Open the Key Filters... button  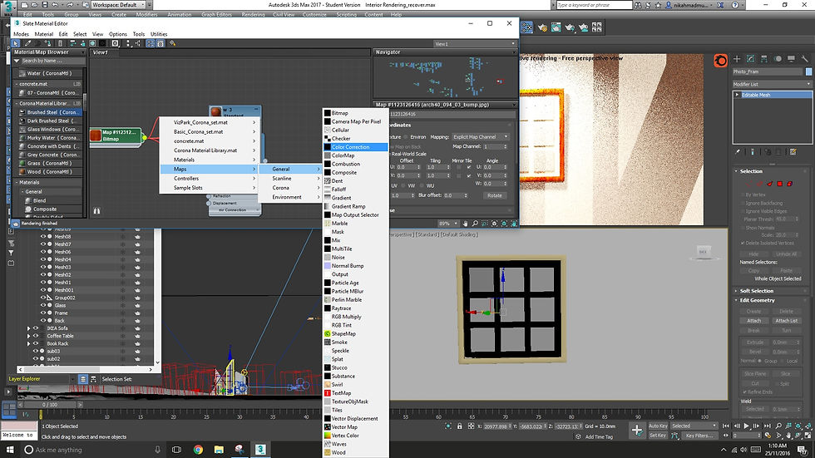click(x=699, y=436)
